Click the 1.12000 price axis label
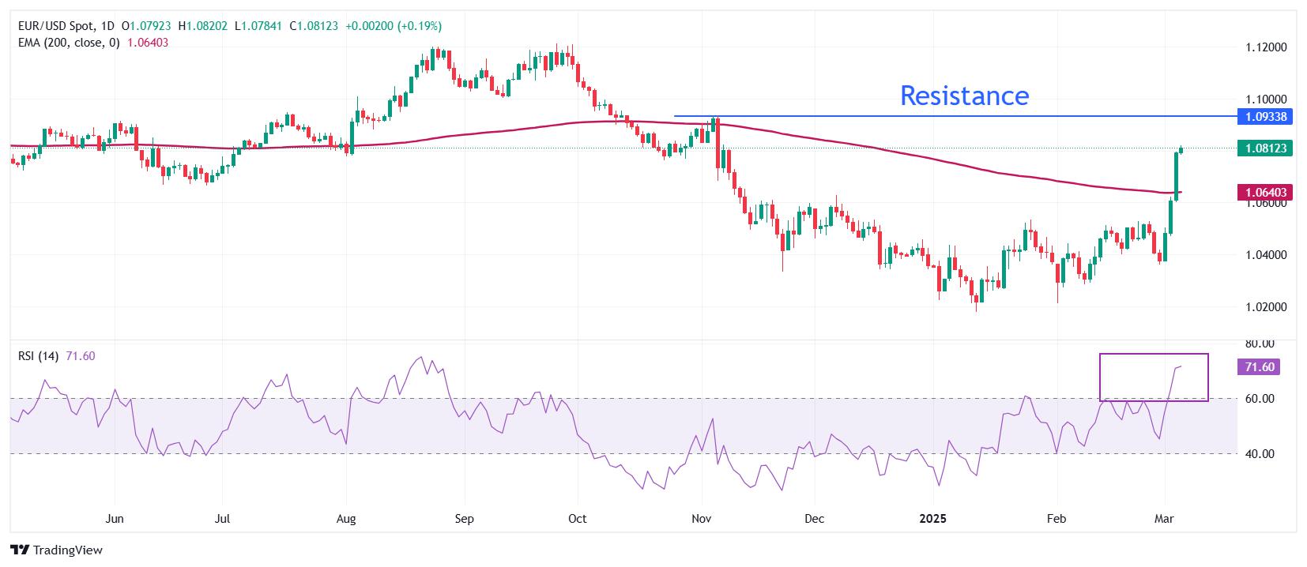This screenshot has height=567, width=1307. point(1267,47)
